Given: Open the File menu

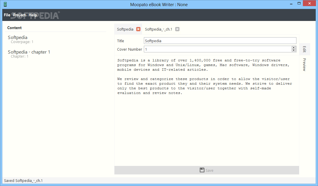Looking at the screenshot, I should (7, 15).
